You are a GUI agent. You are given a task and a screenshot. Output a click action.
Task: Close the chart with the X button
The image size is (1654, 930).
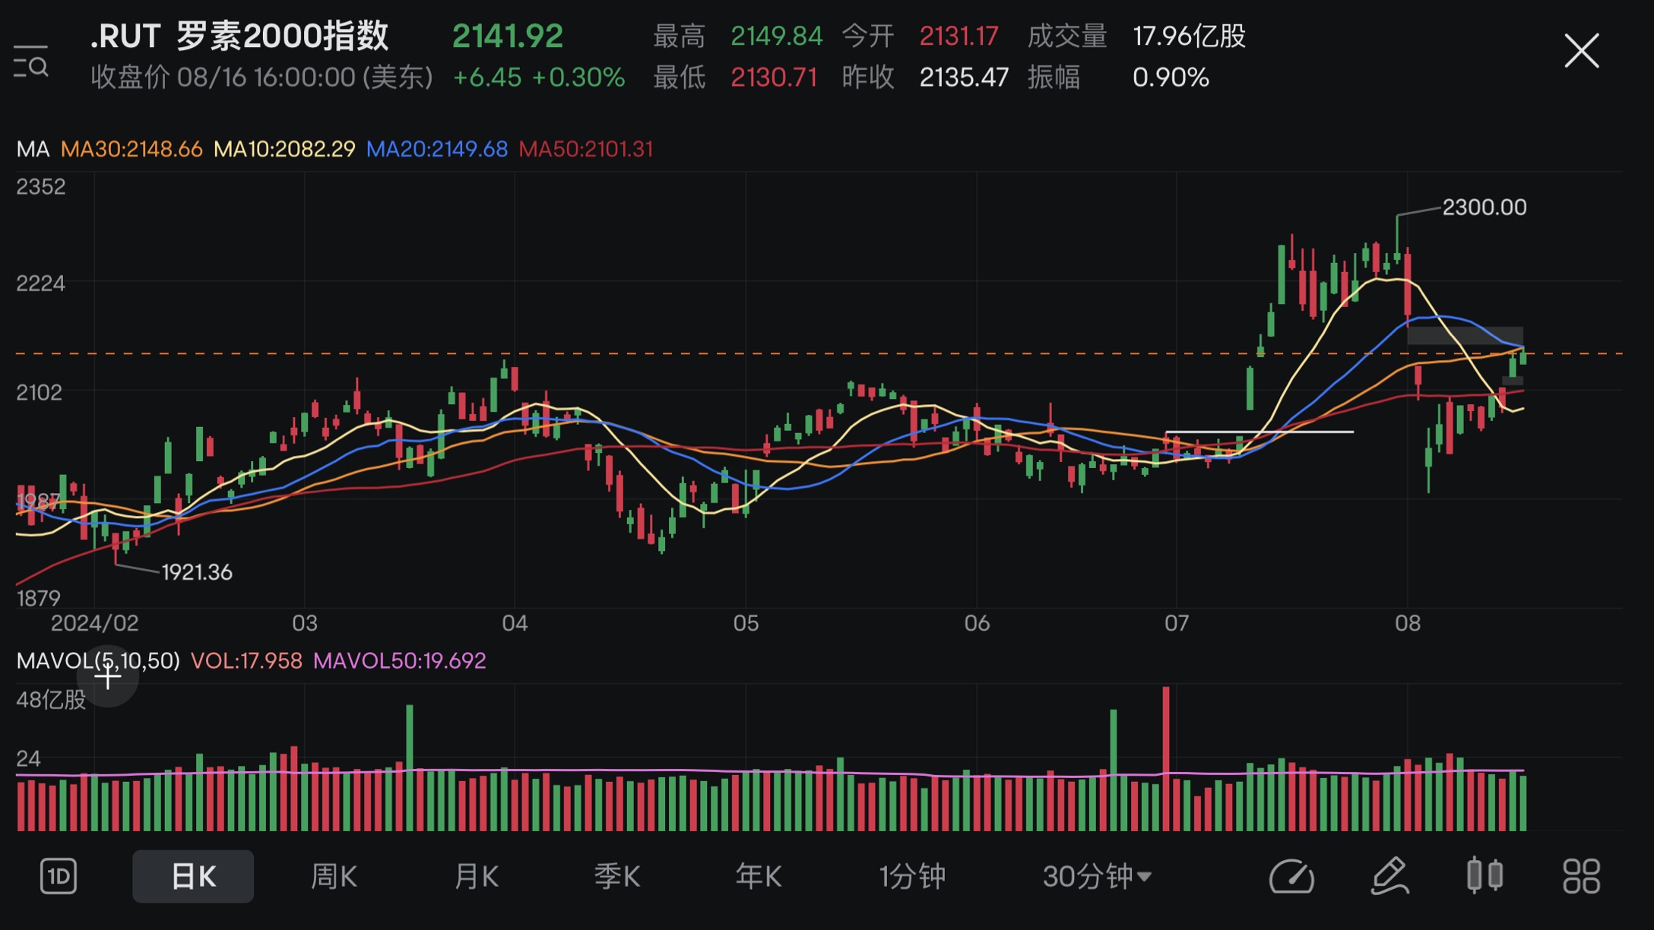tap(1581, 51)
